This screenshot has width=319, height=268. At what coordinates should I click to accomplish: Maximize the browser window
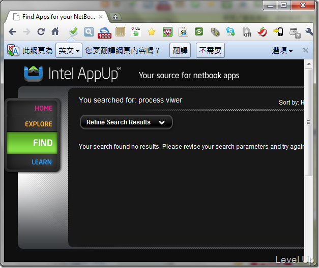(284, 5)
